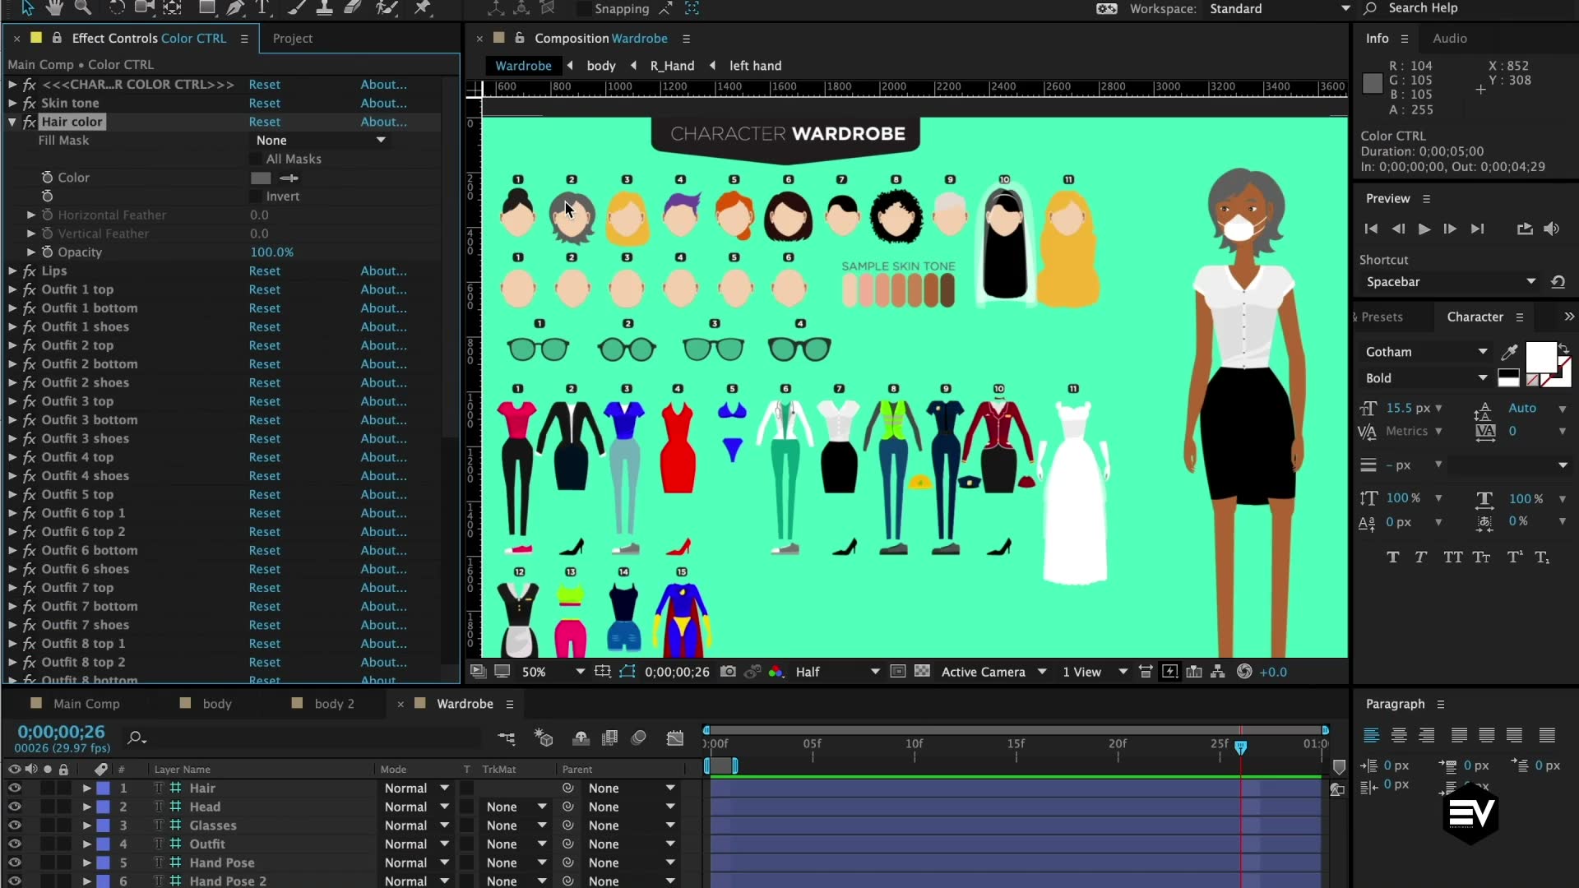This screenshot has height=888, width=1579.
Task: Open the Effect Controls panel menu
Action: point(244,39)
